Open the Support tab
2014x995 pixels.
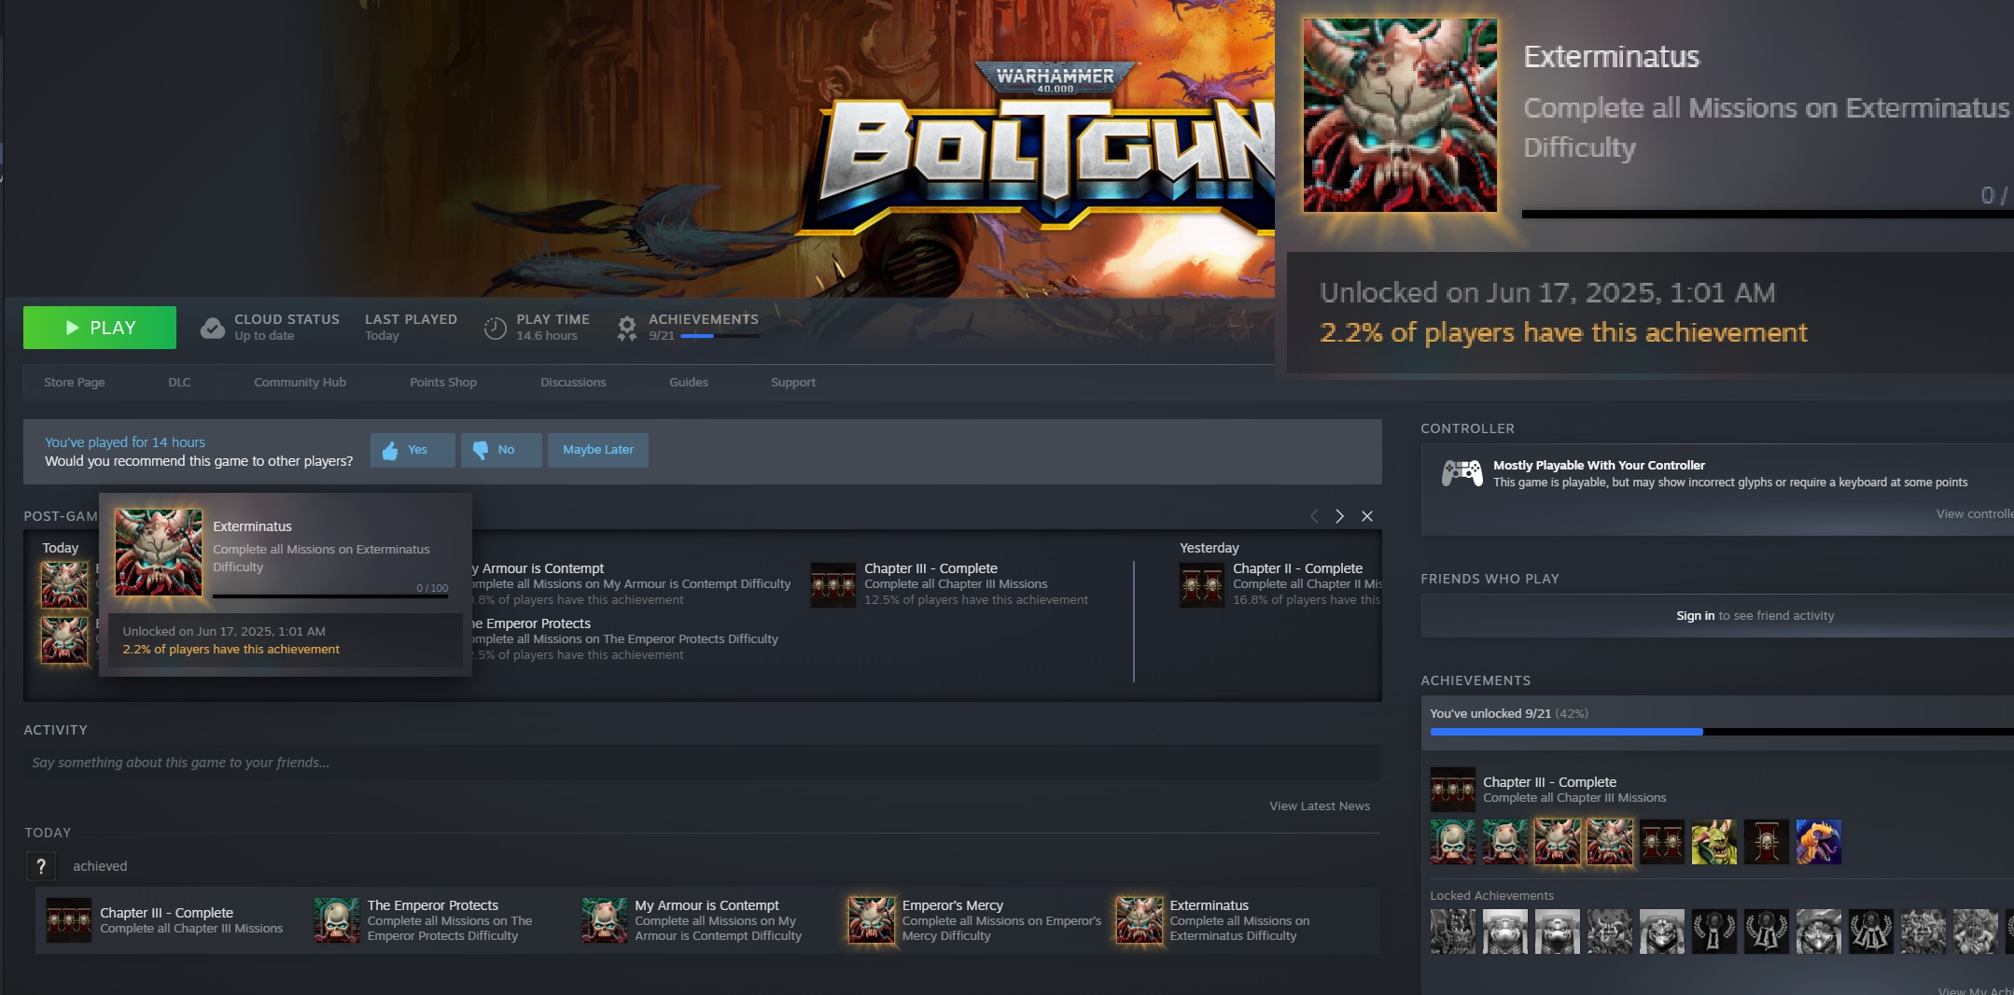[793, 383]
